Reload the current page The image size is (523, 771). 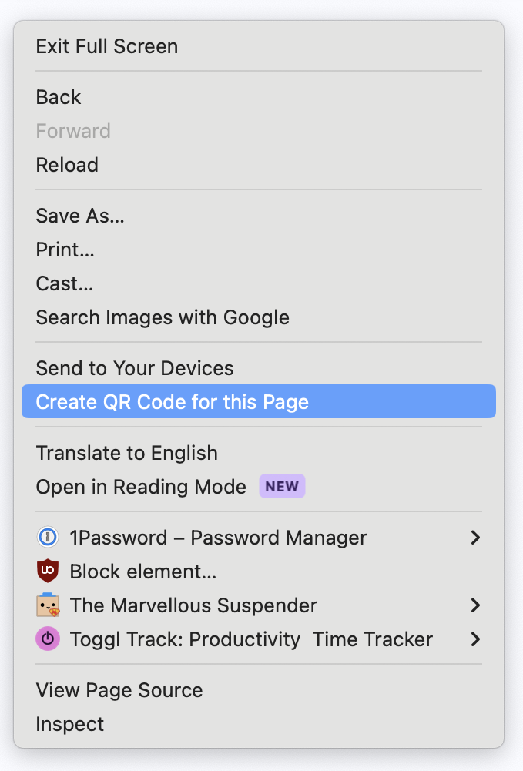(67, 165)
